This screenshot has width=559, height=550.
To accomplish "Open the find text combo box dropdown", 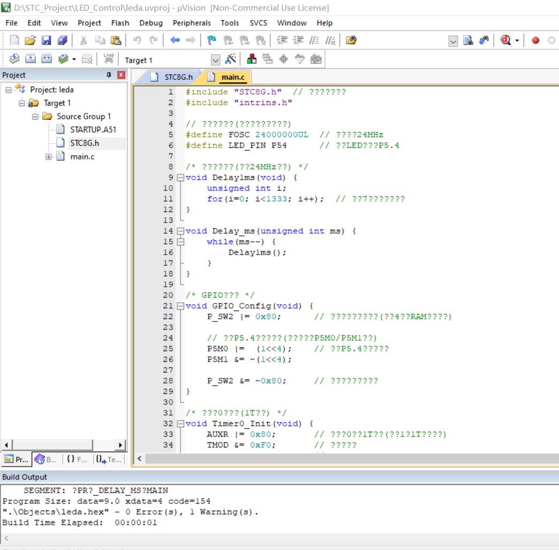I will coord(453,41).
